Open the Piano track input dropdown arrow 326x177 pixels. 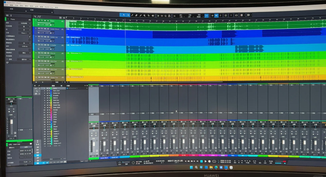click(x=53, y=25)
